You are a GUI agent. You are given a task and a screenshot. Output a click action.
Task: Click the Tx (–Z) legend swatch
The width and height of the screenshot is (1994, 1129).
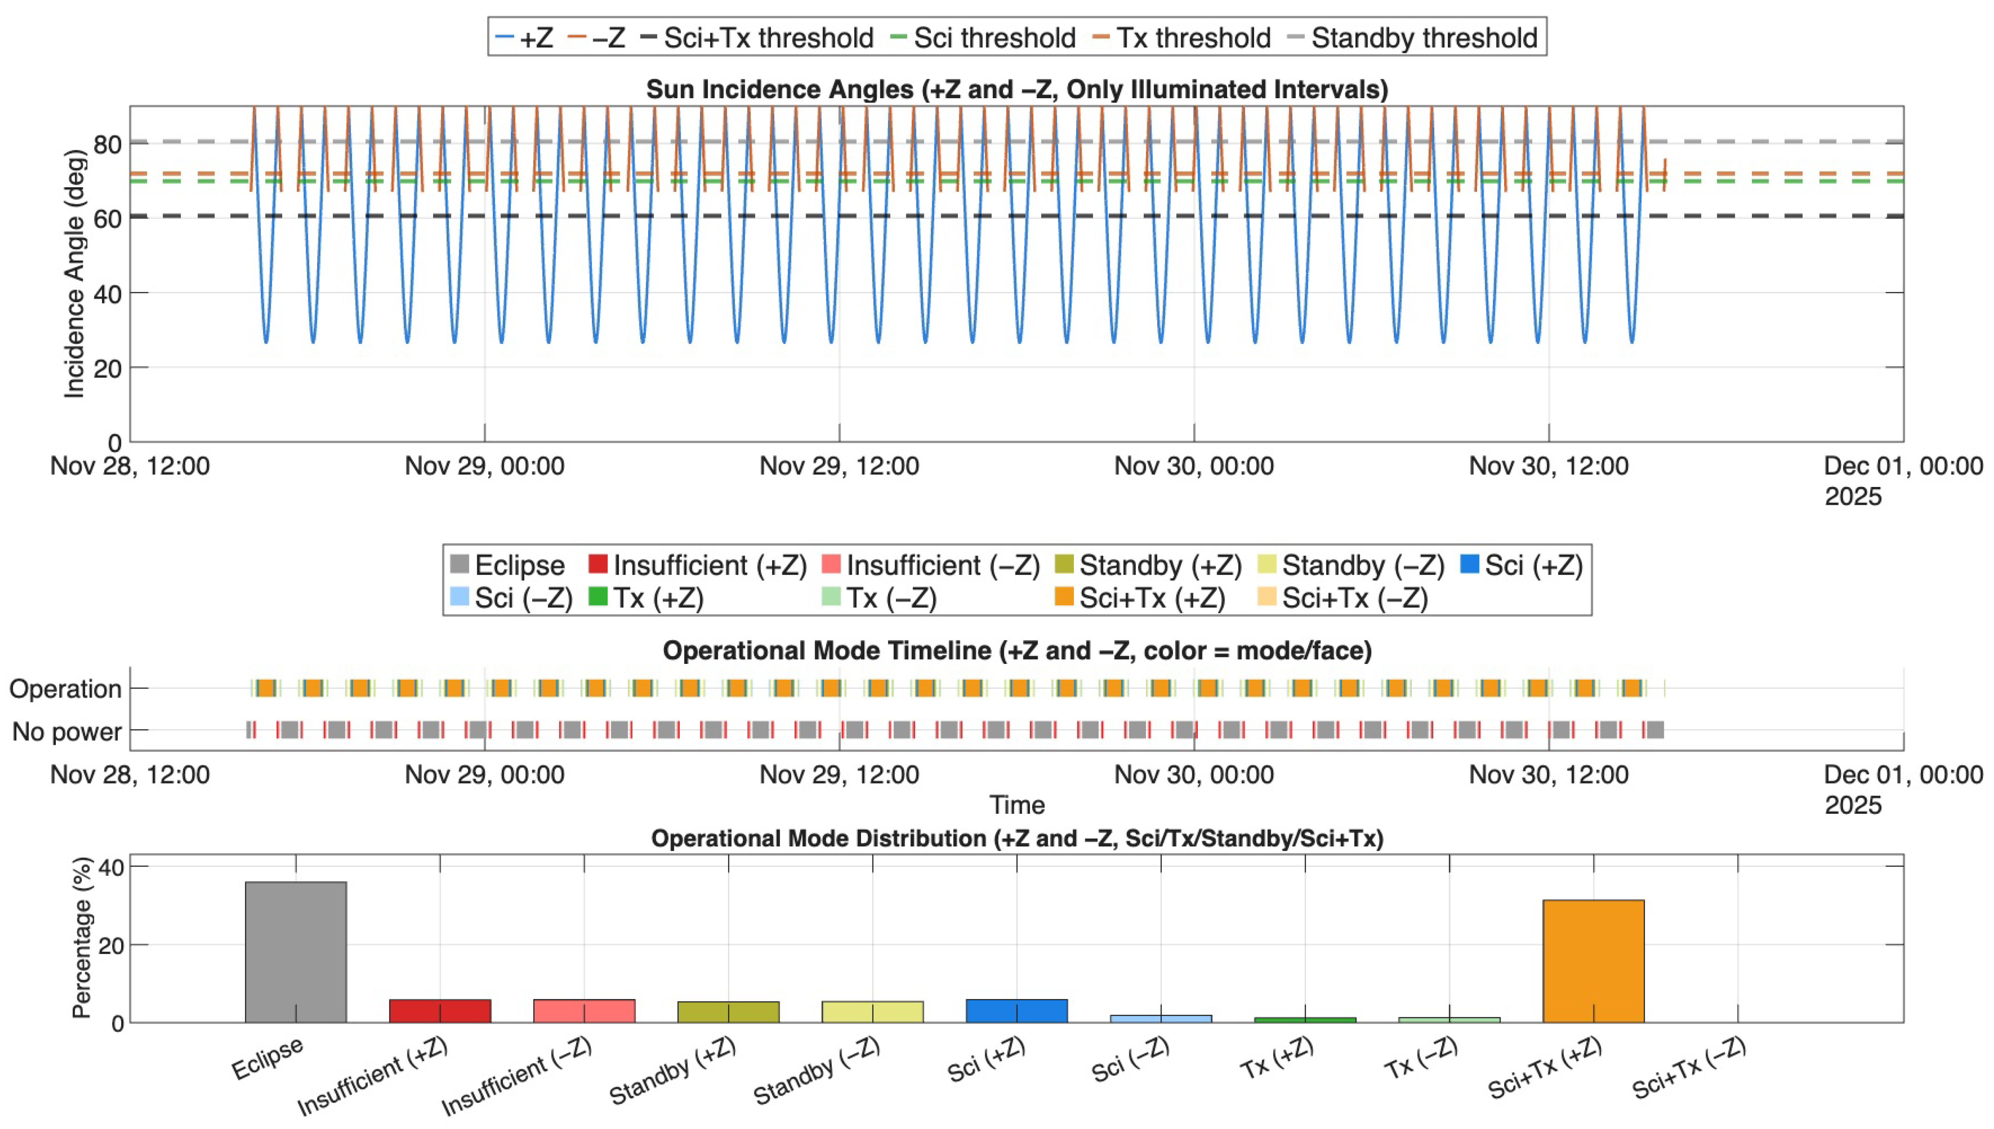point(831,597)
